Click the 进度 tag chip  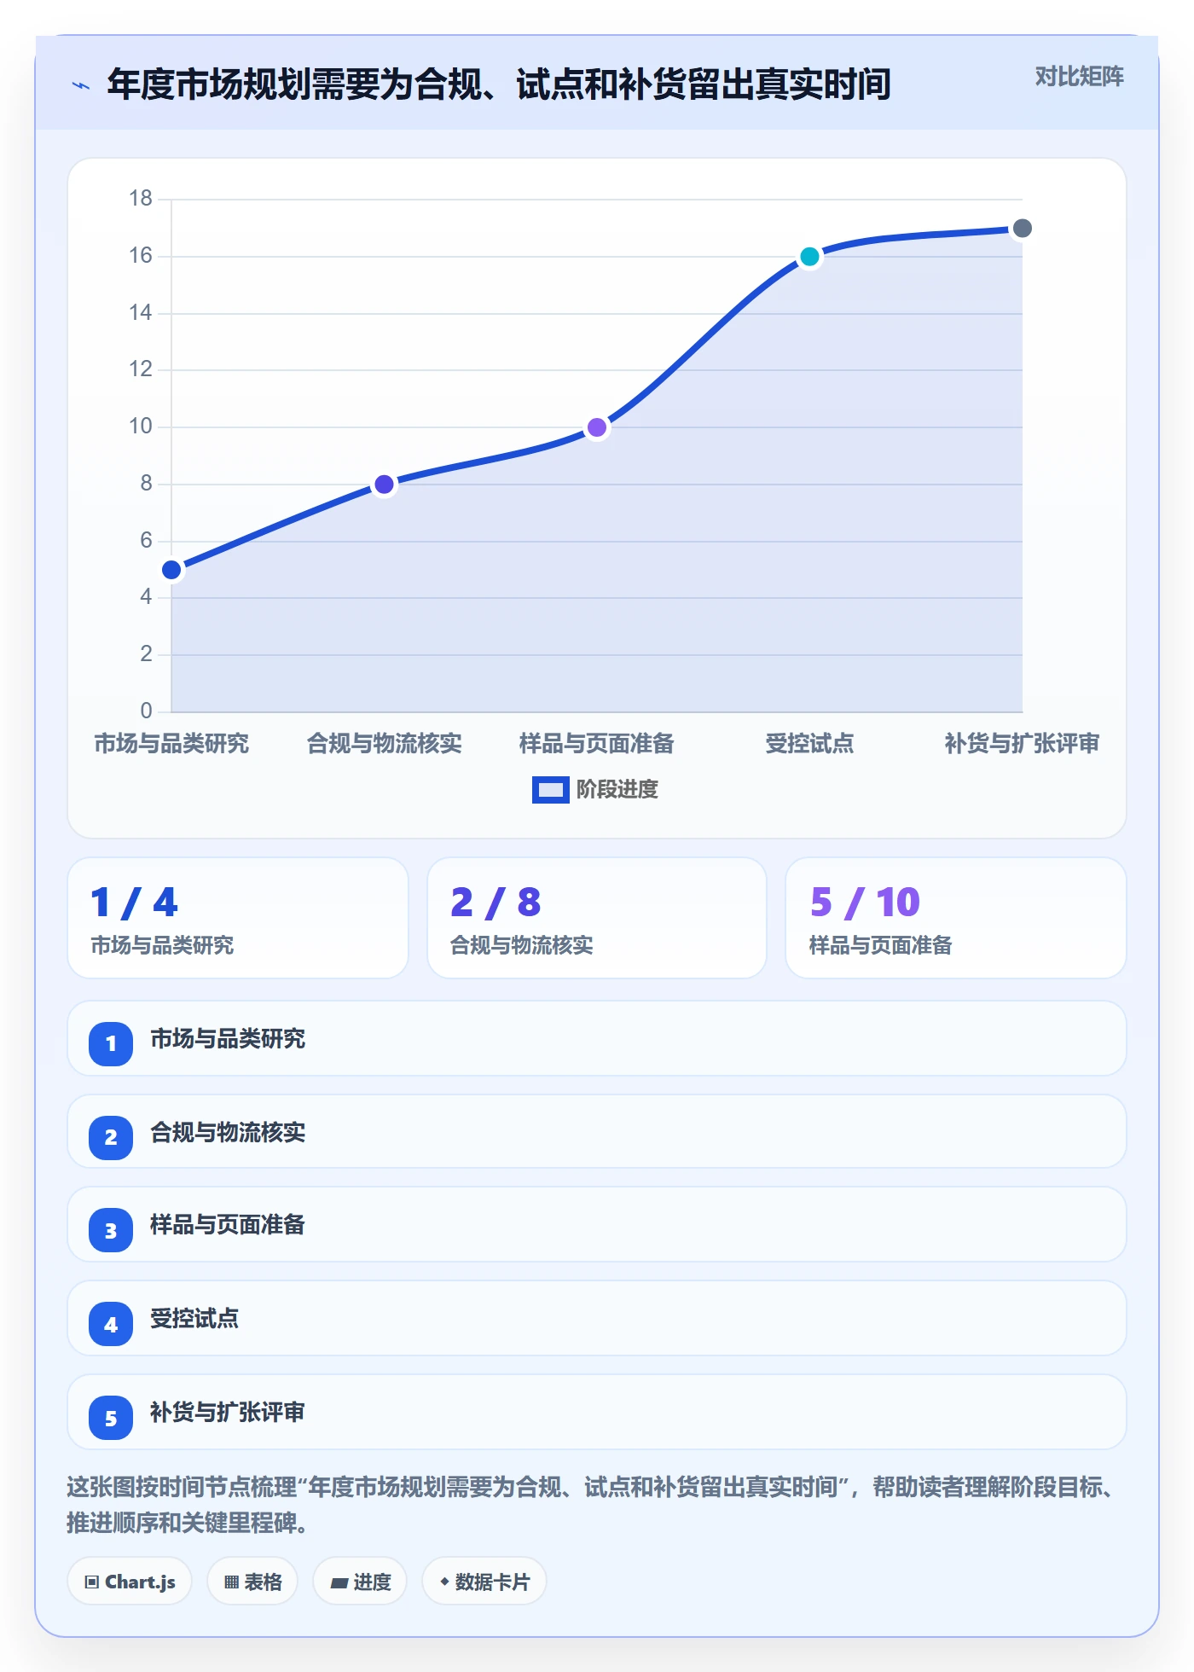tap(360, 1582)
